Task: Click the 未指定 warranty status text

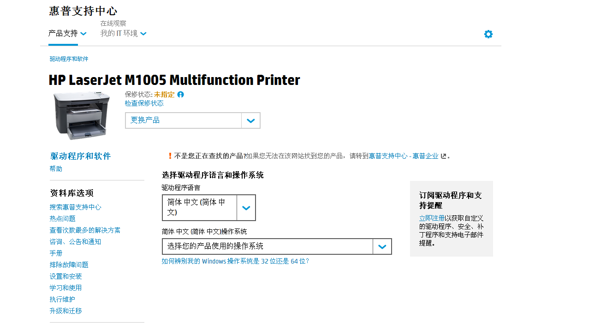Action: click(x=164, y=95)
